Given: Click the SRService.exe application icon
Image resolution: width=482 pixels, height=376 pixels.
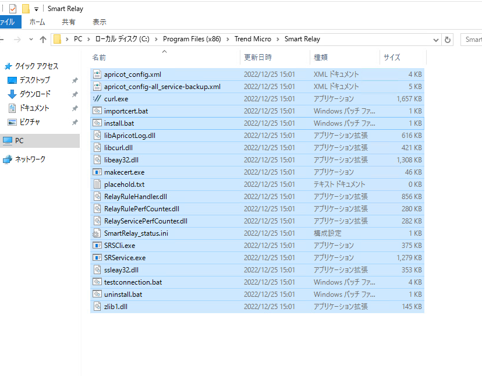Looking at the screenshot, I should pos(97,258).
